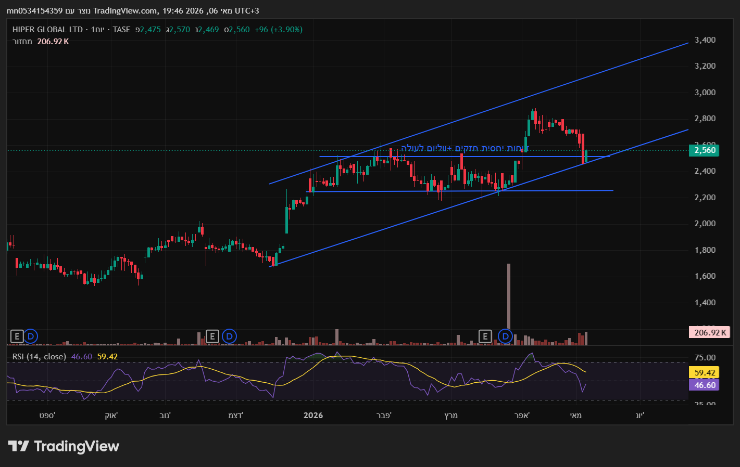Select the earnings E marker before April
This screenshot has width=740, height=467.
(485, 336)
